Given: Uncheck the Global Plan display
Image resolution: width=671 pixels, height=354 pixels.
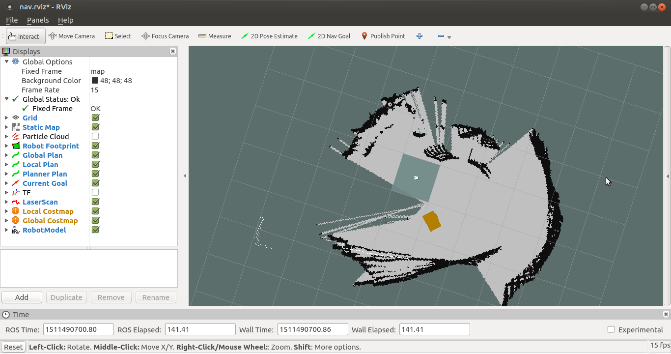Looking at the screenshot, I should [95, 155].
